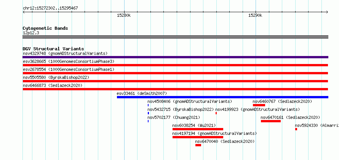This screenshot has width=339, height=160.
Task: Open nsv5924330 Almarri label
Action: (317, 125)
